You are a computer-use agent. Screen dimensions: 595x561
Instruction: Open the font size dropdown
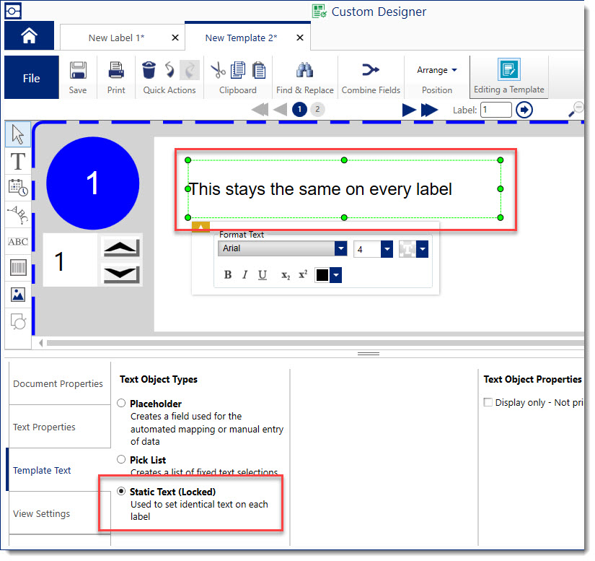(x=387, y=249)
